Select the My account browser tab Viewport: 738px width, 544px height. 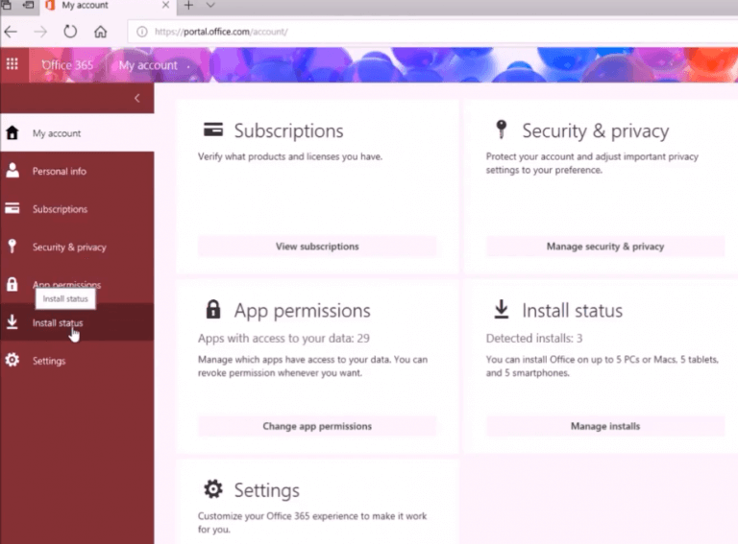pos(109,6)
